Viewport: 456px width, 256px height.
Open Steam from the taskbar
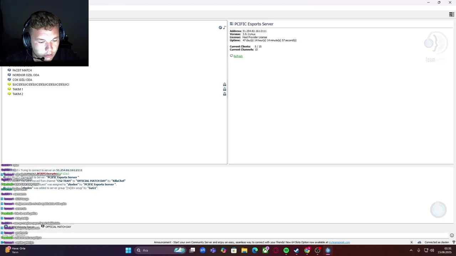[x=296, y=250]
